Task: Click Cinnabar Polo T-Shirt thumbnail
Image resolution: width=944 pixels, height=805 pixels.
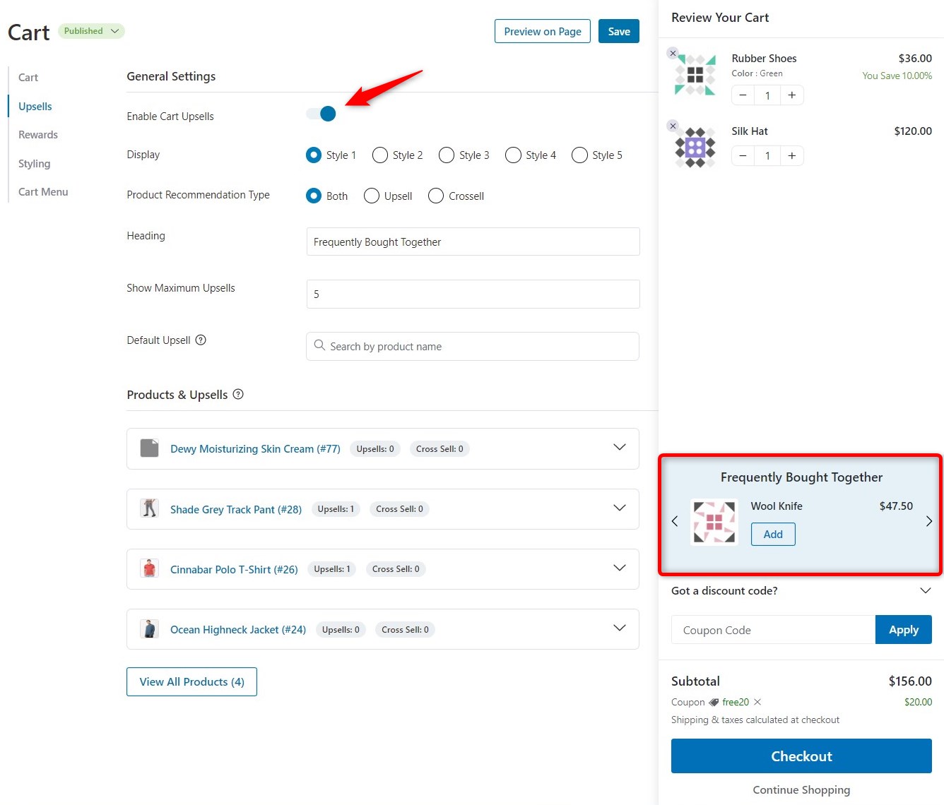Action: (x=149, y=568)
